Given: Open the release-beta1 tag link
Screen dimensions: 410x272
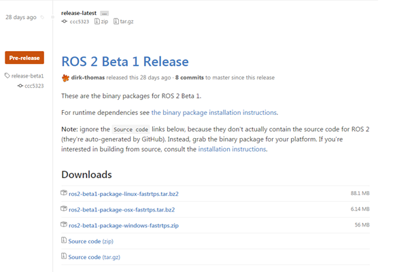Looking at the screenshot, I should 27,76.
